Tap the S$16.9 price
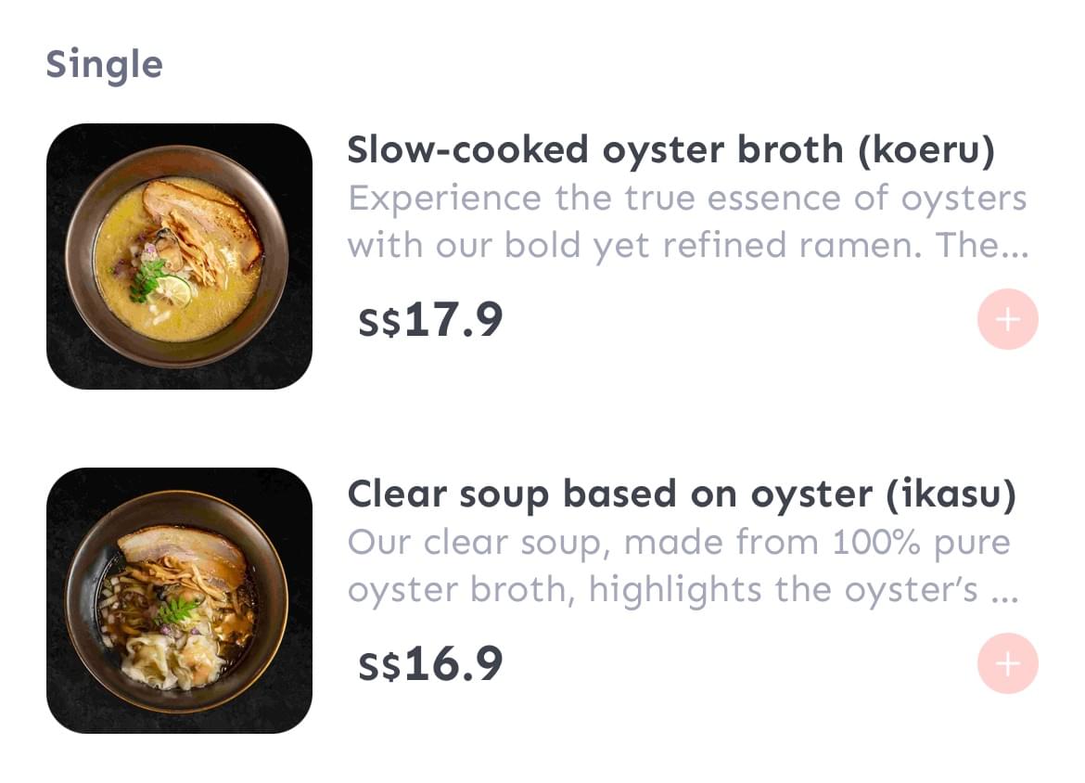Viewport: 1085px width, 783px height. 430,664
